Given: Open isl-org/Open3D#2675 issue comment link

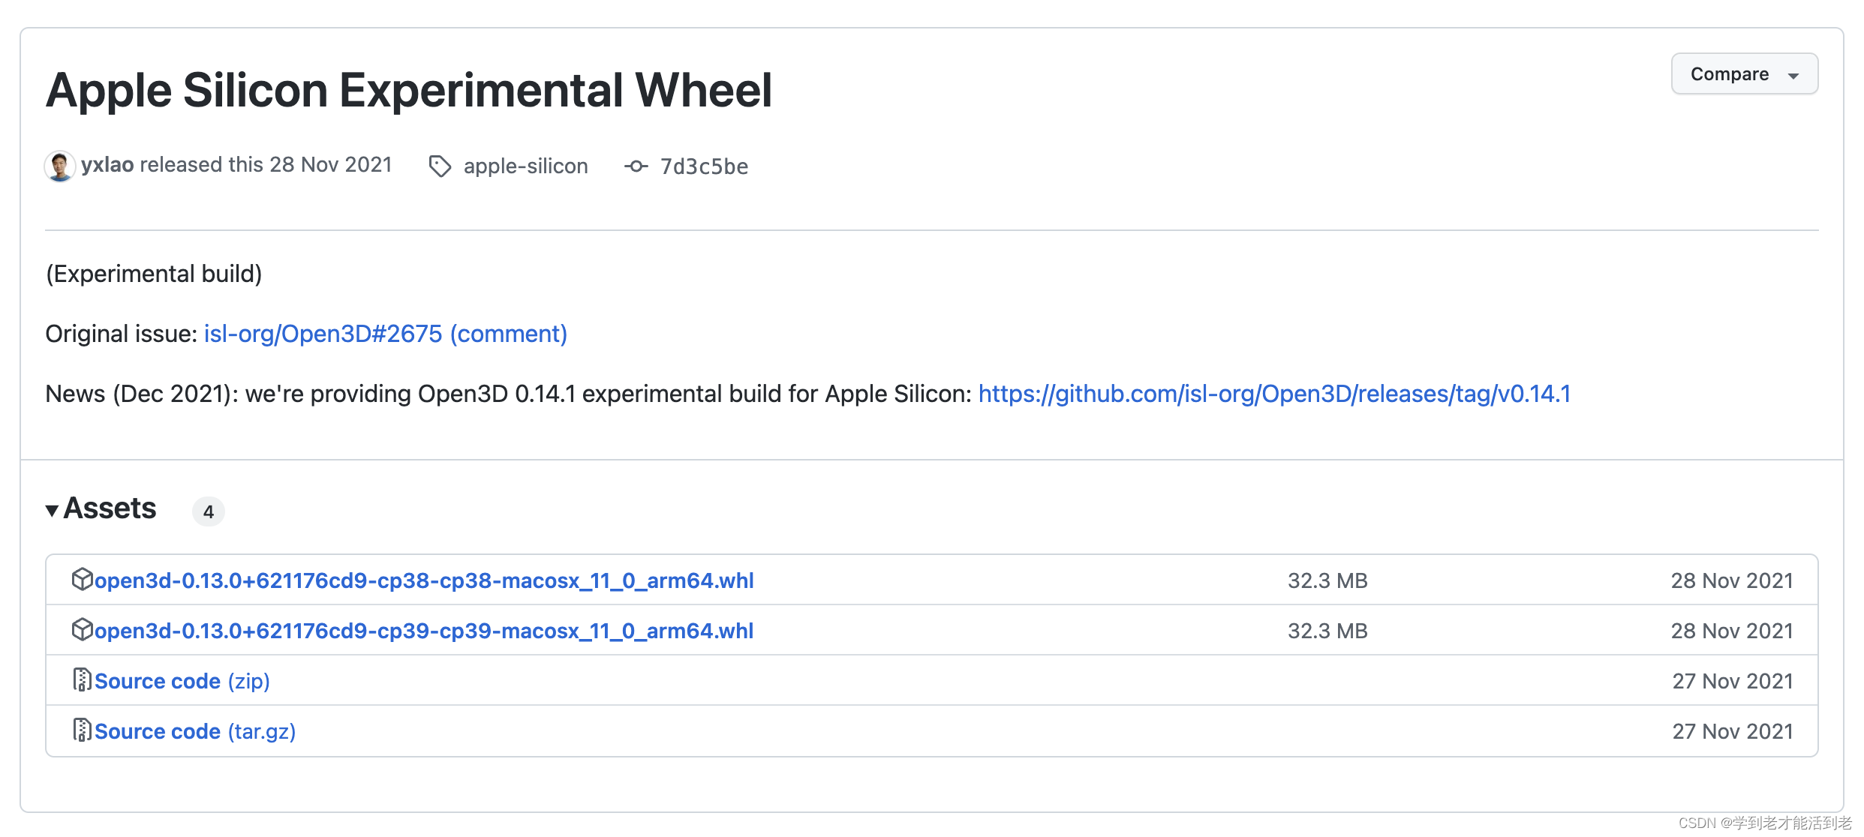Looking at the screenshot, I should click(x=385, y=334).
